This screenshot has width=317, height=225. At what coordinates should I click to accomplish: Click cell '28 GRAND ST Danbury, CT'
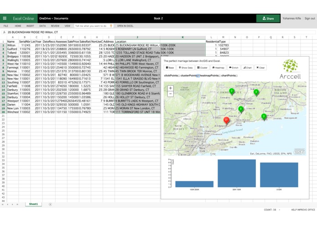click(x=137, y=90)
